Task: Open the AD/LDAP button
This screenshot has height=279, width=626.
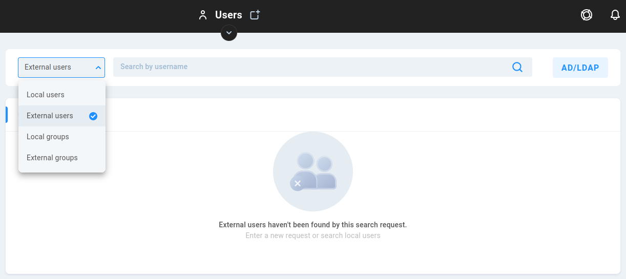Action: (580, 68)
